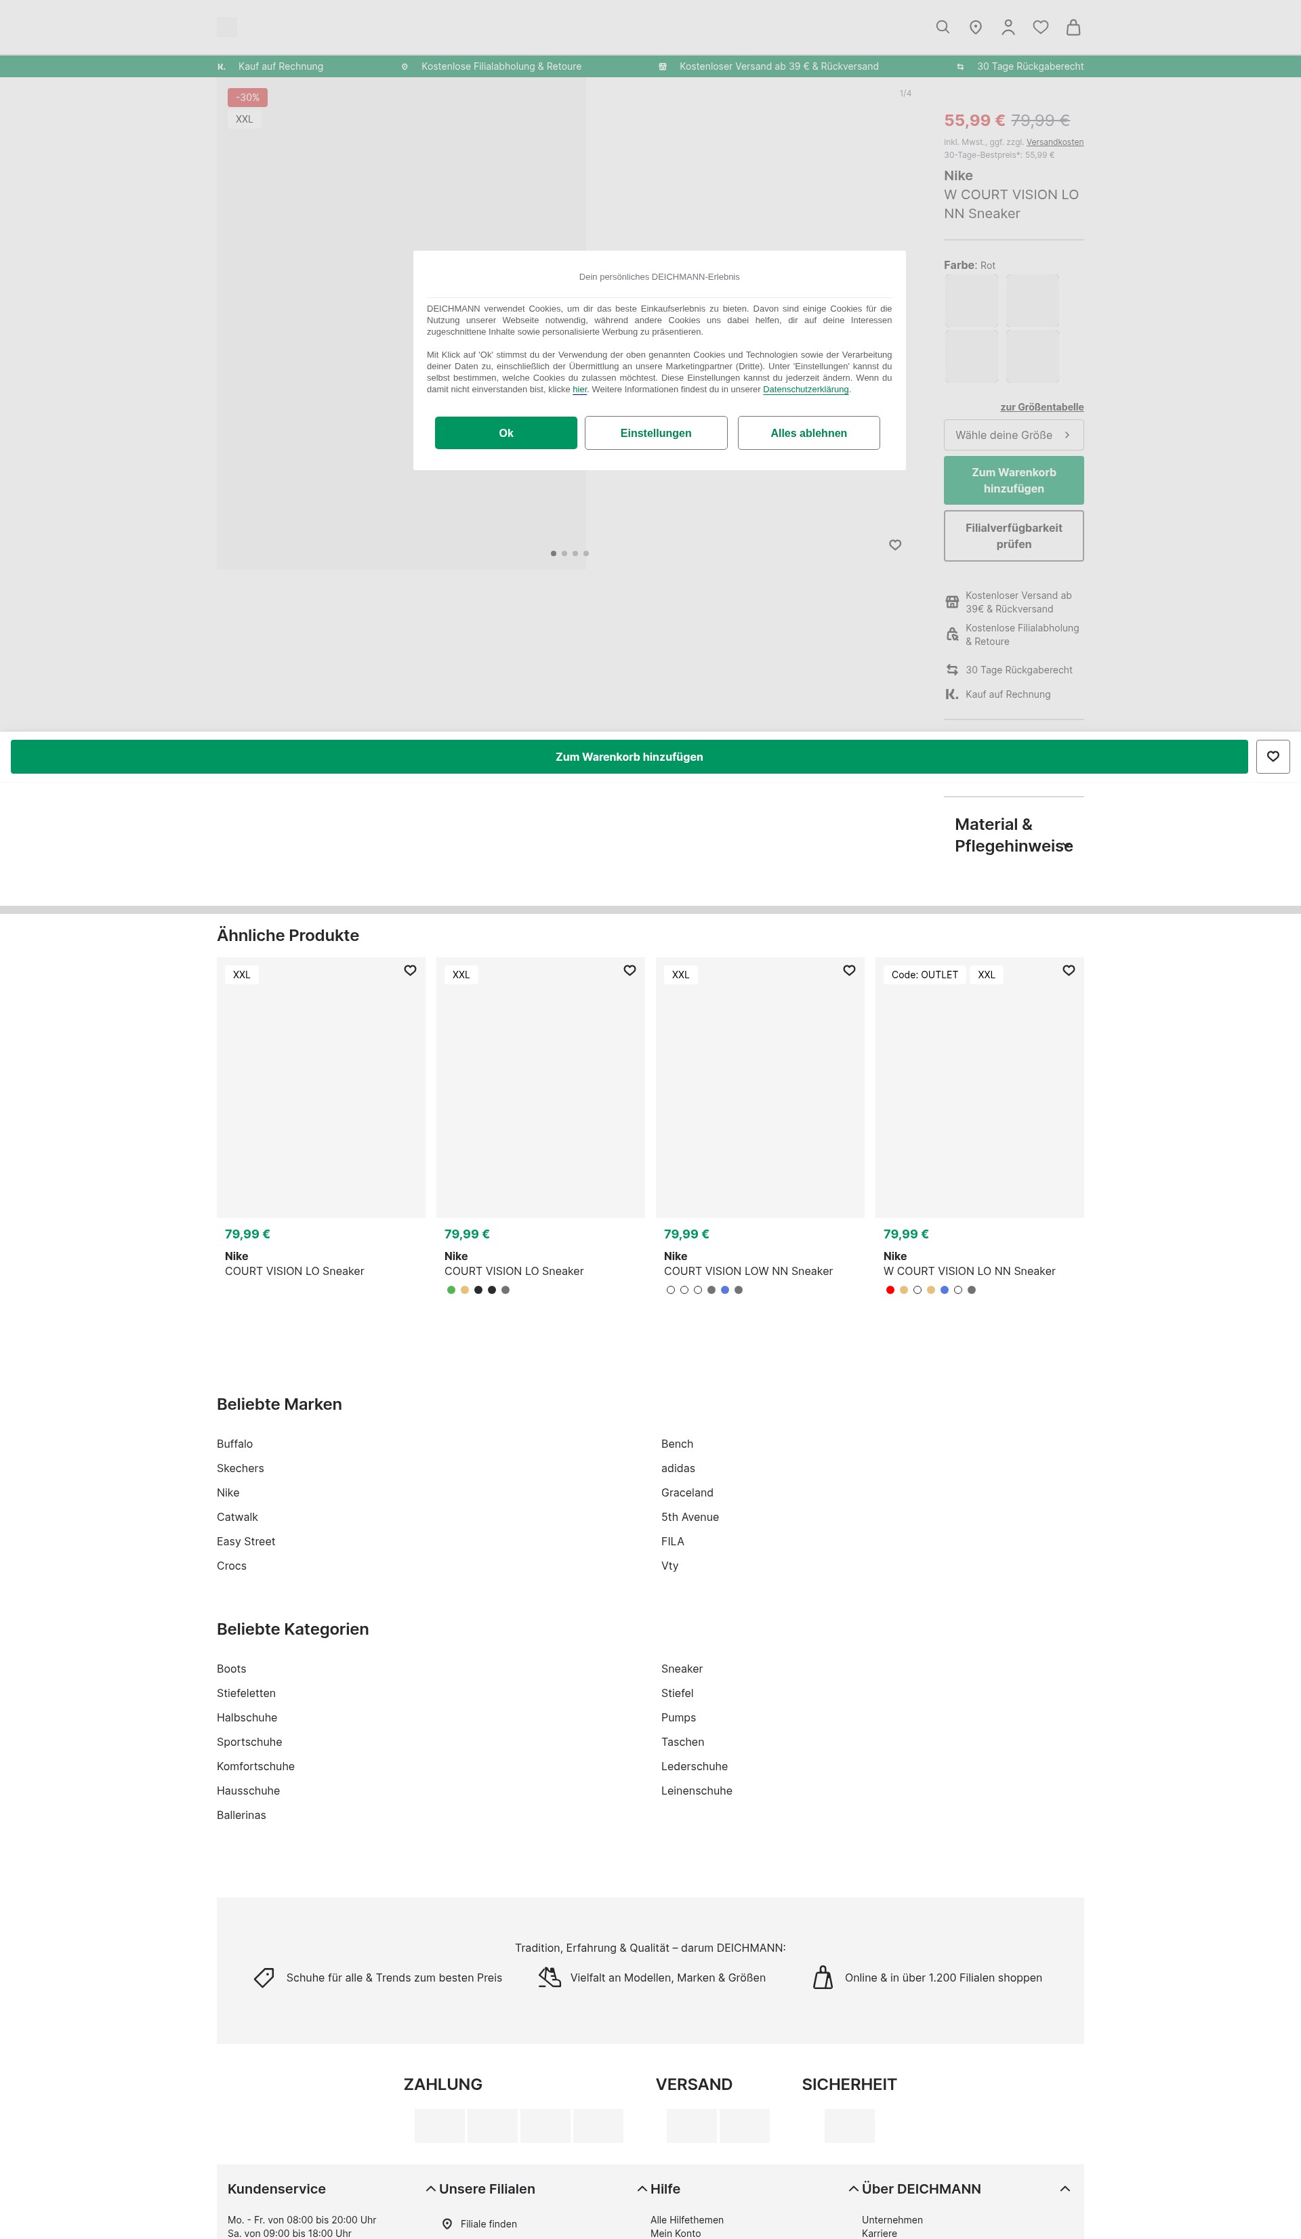The height and width of the screenshot is (2239, 1301).
Task: Favorite the second similar product card with swatches
Action: point(629,970)
